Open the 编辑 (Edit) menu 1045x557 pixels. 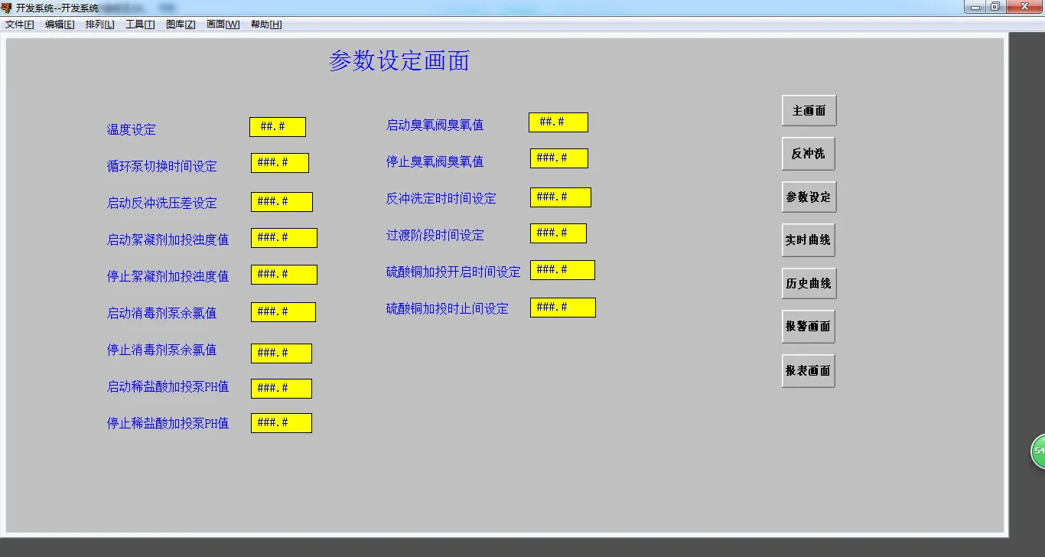59,24
